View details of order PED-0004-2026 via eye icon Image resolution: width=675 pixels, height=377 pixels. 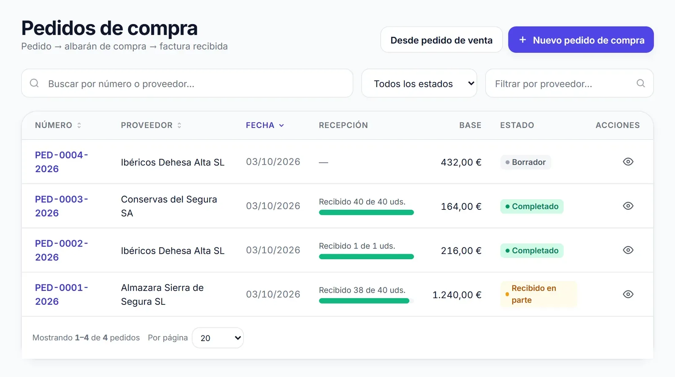[628, 162]
